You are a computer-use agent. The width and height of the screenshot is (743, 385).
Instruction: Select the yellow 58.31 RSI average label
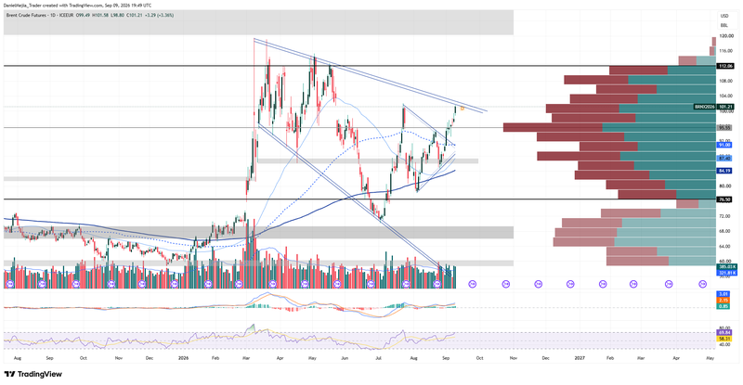(724, 339)
